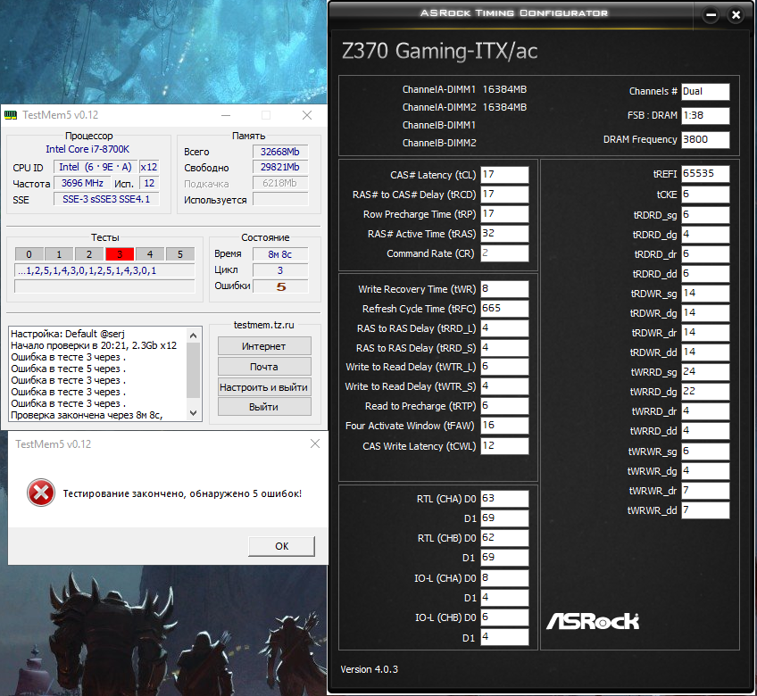Close the TestMem5 main window

(x=306, y=115)
